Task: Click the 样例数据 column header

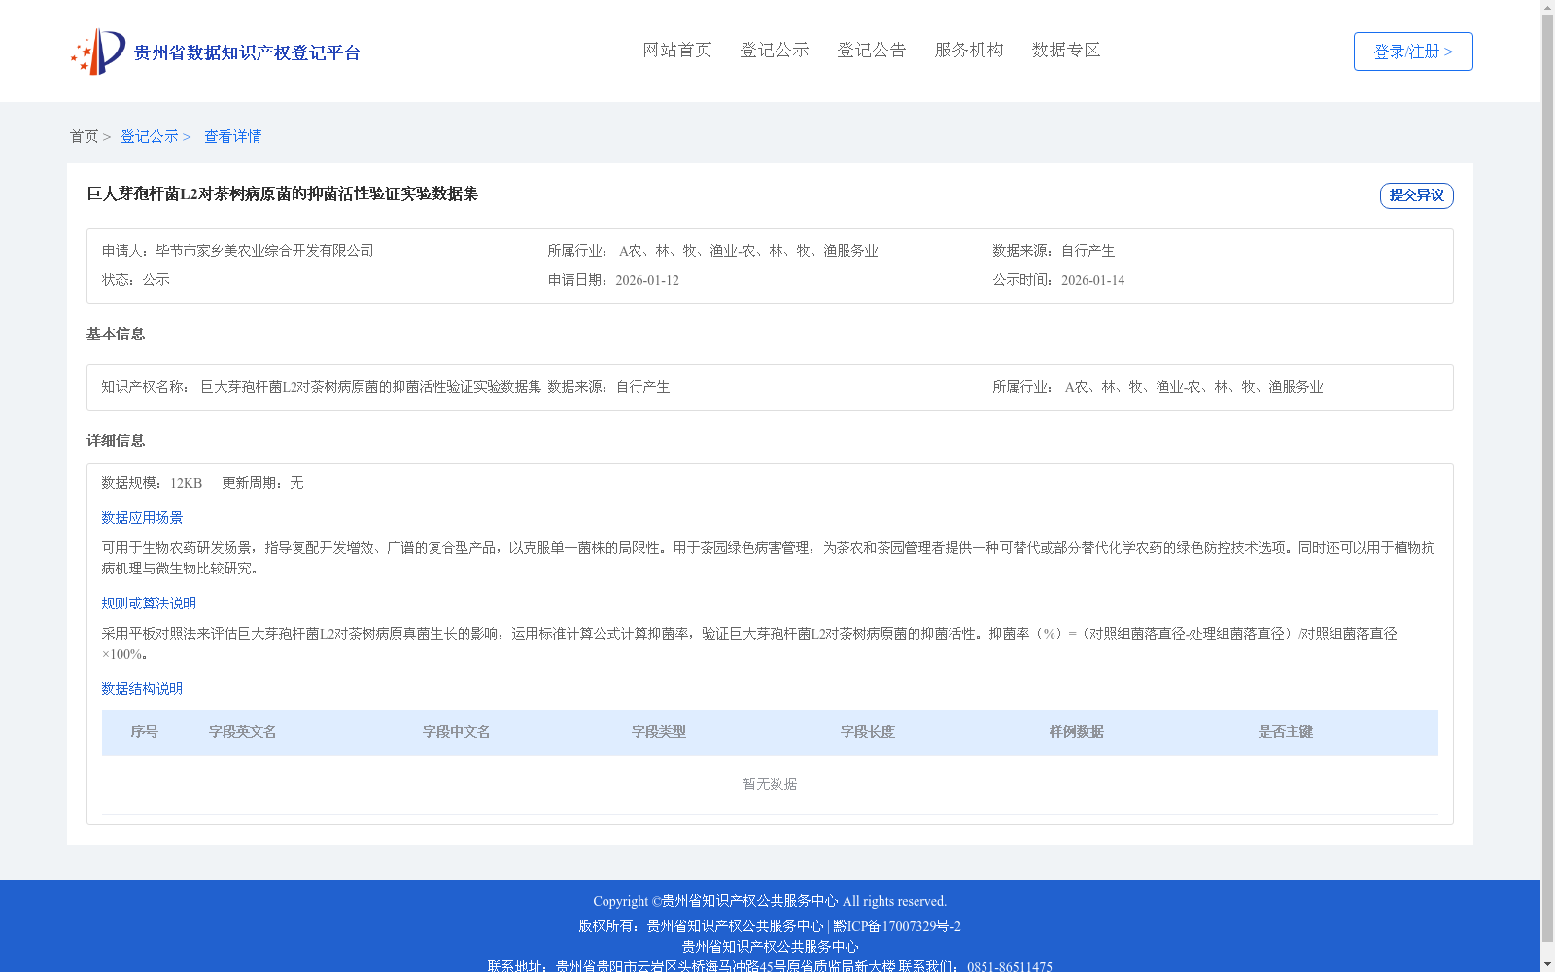Action: tap(1077, 732)
